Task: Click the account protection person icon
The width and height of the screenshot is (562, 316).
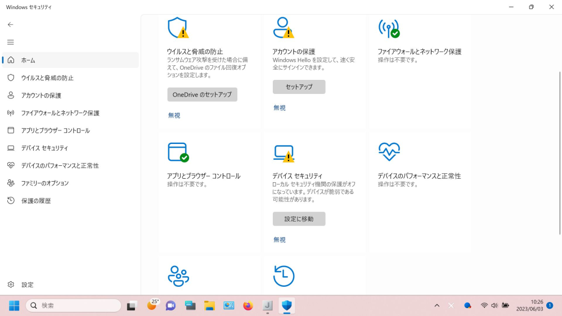Action: point(284,28)
